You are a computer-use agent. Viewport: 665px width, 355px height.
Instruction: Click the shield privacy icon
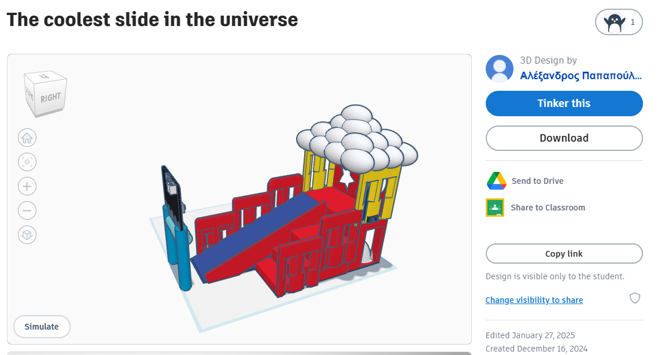[x=634, y=298]
